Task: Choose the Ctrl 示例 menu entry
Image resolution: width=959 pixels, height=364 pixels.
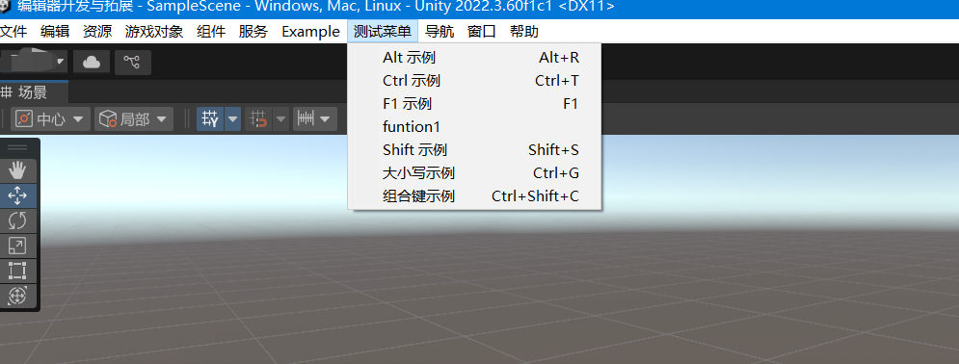Action: tap(474, 81)
